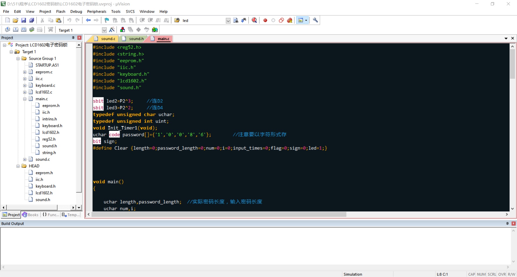Screen dimensions: 517x277
Task: Open the Peripherals menu
Action: 97,11
